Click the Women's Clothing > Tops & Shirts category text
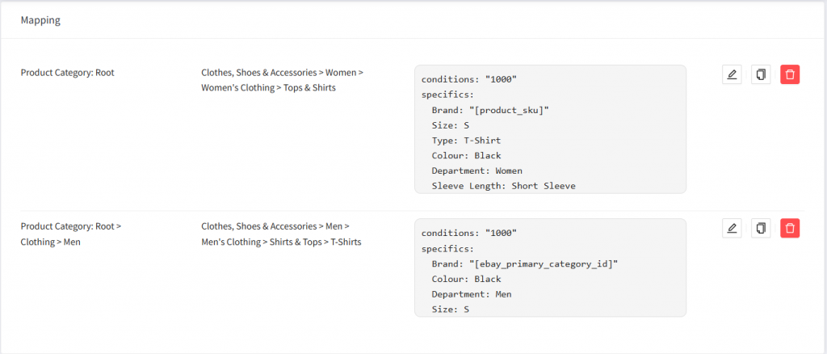The width and height of the screenshot is (827, 354). 268,87
